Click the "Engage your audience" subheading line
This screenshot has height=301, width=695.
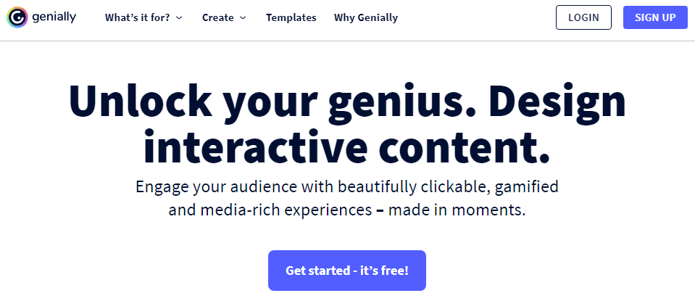click(x=347, y=186)
